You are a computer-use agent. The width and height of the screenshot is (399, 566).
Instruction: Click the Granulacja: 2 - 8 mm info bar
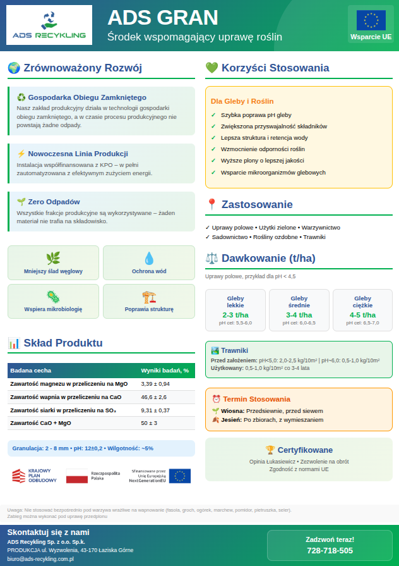[101, 448]
